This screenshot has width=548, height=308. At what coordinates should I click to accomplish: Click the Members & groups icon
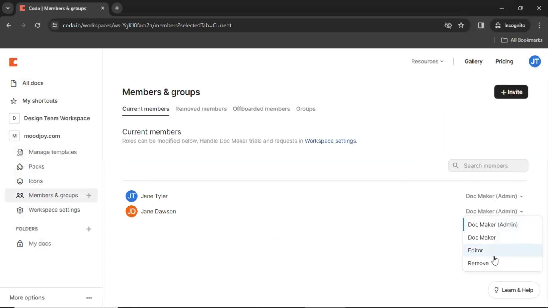pyautogui.click(x=20, y=195)
